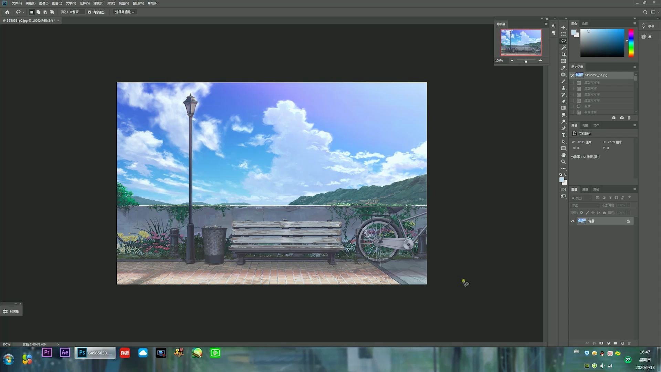Open the blend mode dropdown in Layers
Viewport: 661px width, 372px height.
(x=585, y=206)
